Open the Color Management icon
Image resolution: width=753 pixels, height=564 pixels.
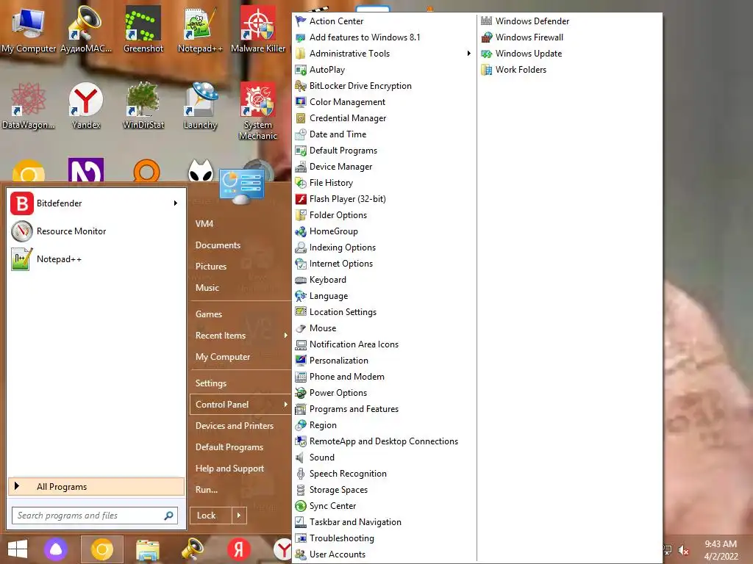click(x=301, y=101)
